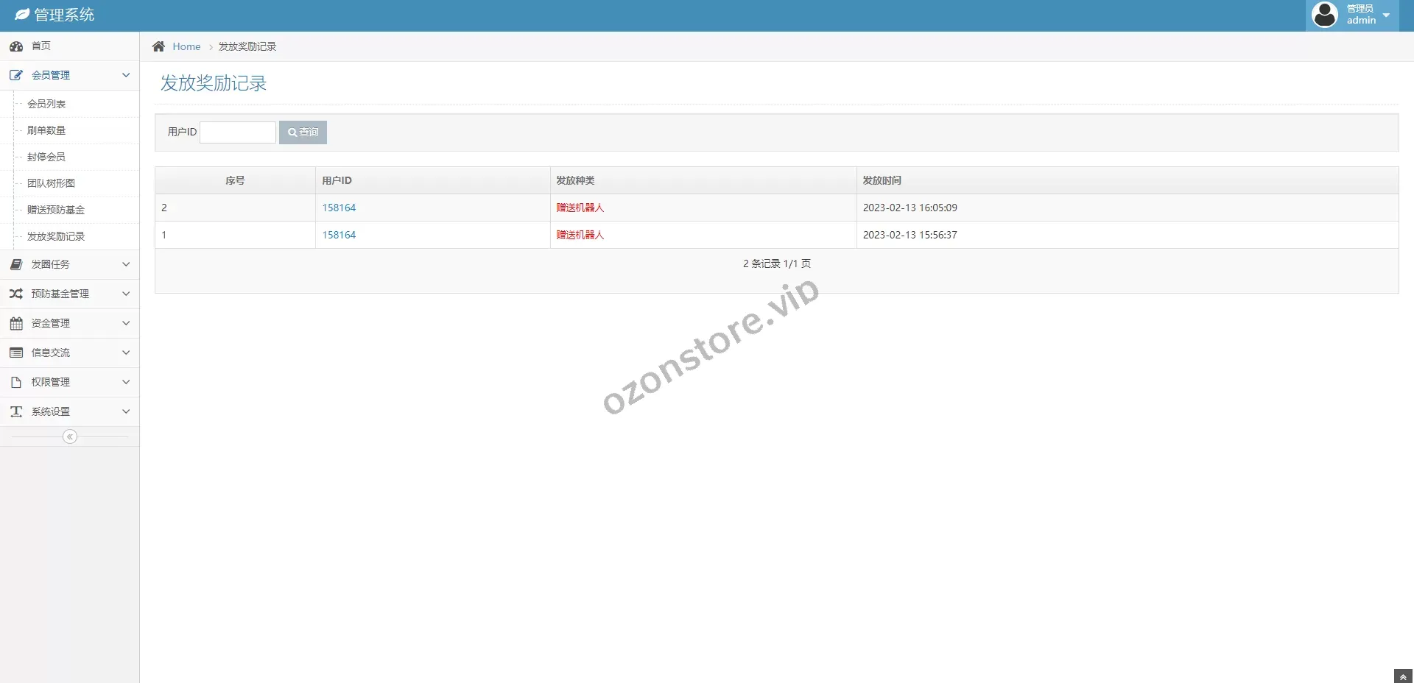Viewport: 1414px width, 683px height.
Task: Click the calendar icon for 资金管理
Action: [x=16, y=323]
